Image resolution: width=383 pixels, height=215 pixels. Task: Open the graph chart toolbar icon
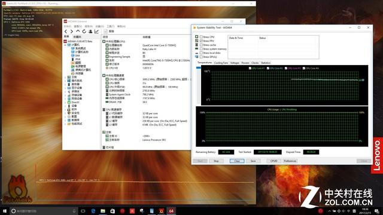(96, 32)
